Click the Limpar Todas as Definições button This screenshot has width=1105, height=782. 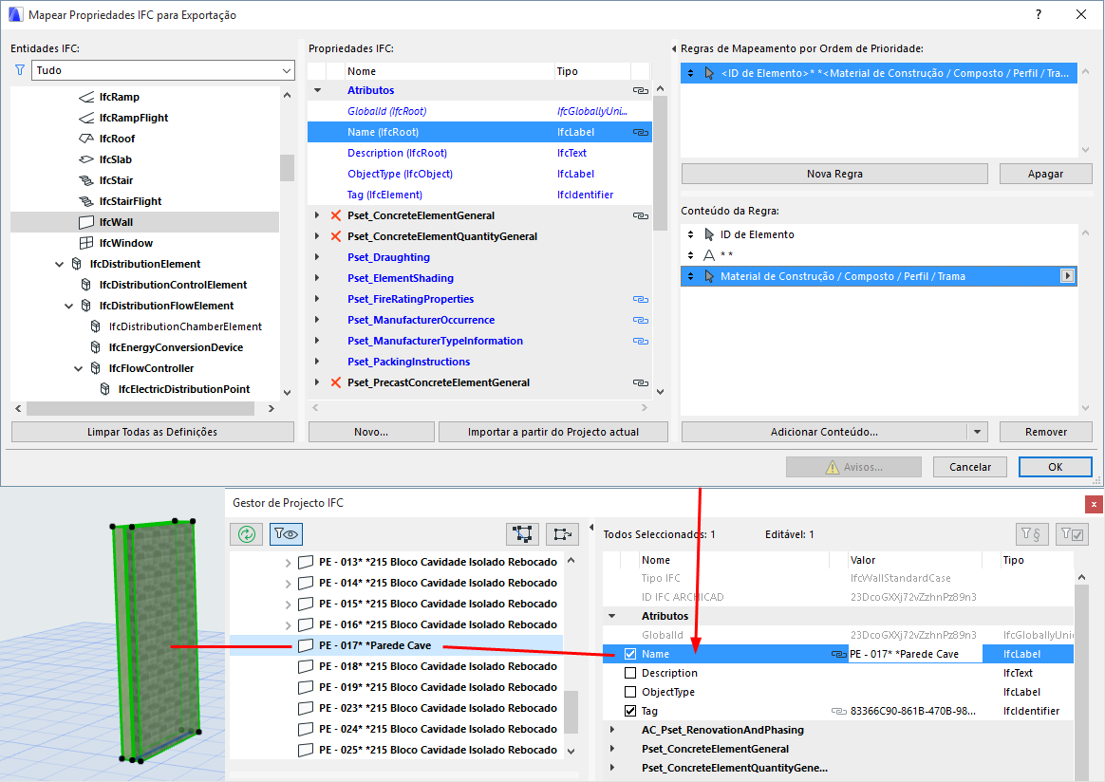[152, 432]
